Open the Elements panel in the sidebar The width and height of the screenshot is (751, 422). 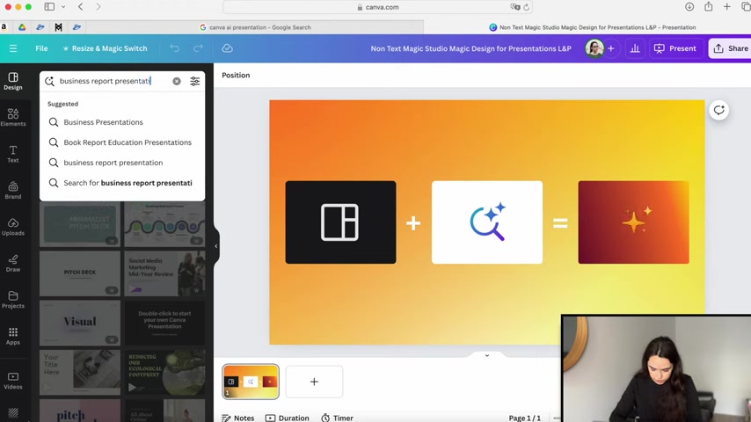click(12, 117)
